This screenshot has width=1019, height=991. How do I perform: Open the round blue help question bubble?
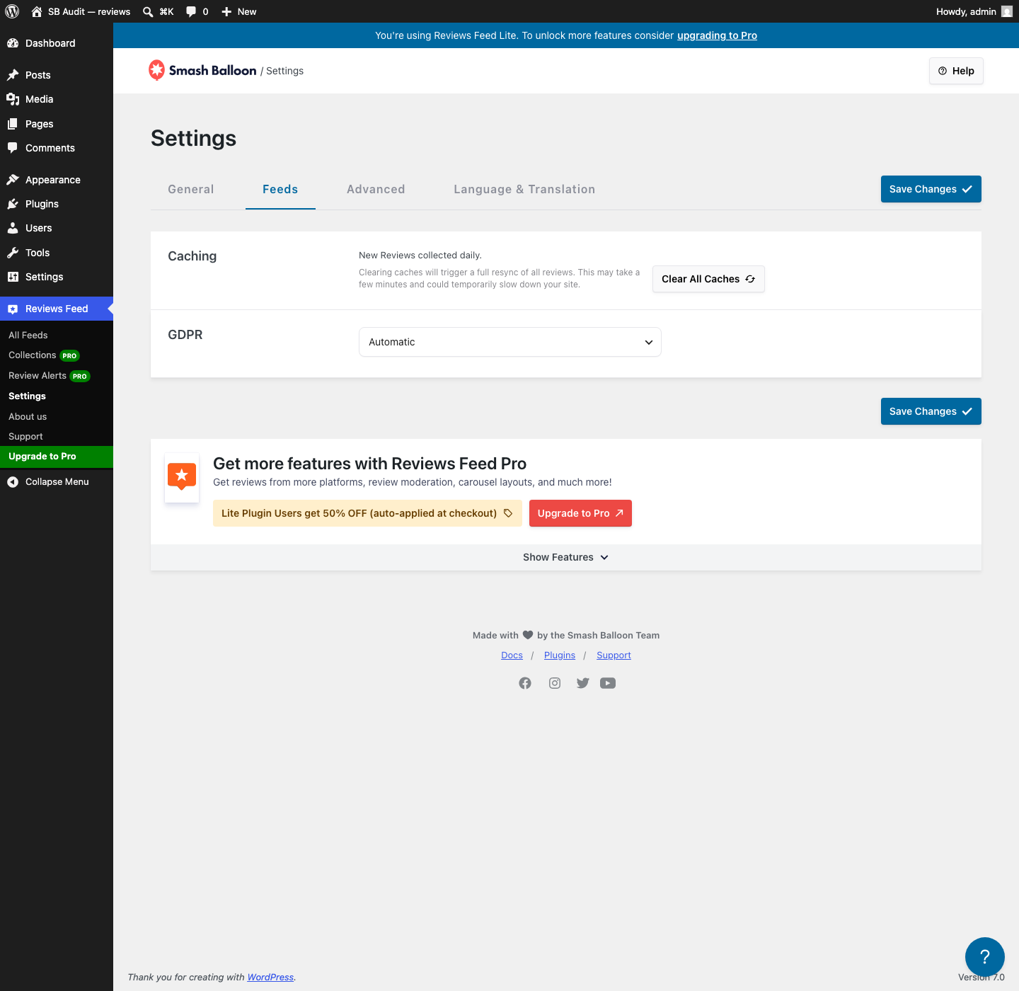click(x=985, y=957)
